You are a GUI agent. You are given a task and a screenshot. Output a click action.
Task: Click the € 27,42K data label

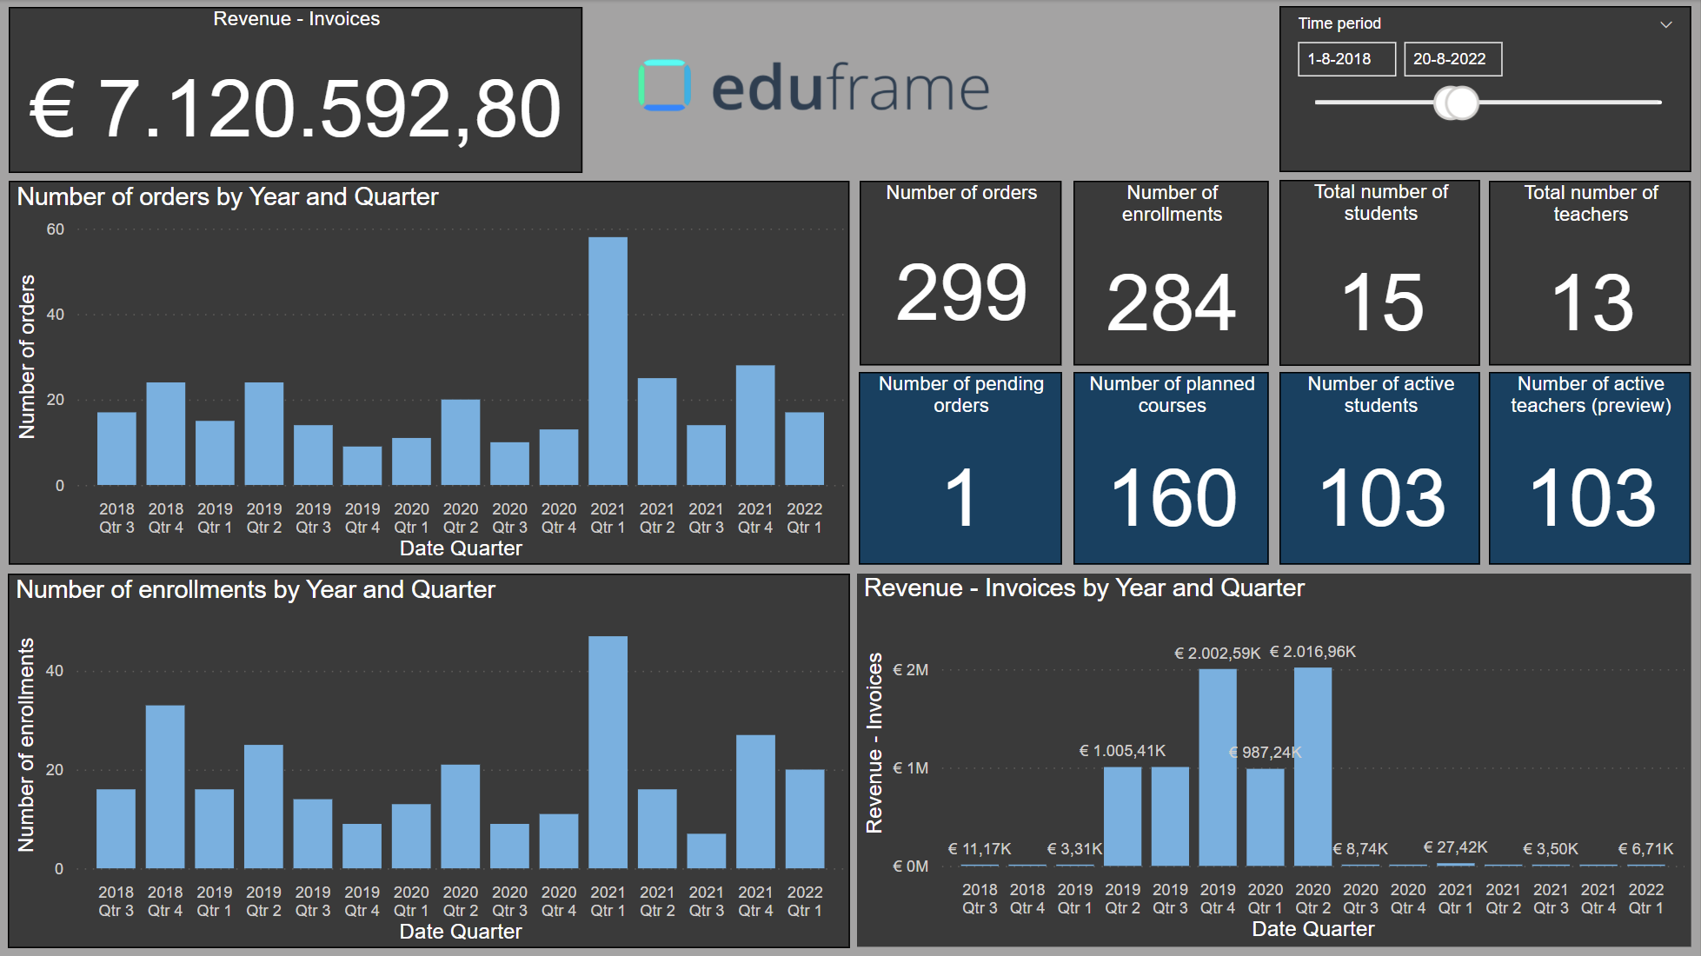pos(1455,847)
